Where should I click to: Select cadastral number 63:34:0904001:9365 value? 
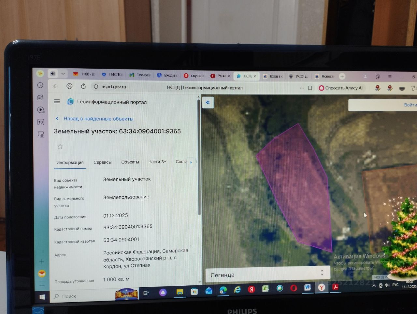tap(128, 227)
